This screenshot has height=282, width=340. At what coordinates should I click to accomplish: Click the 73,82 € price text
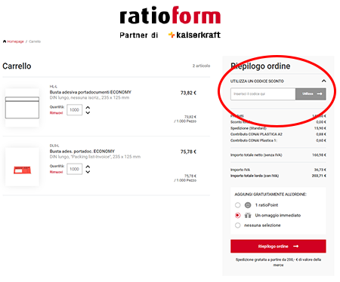point(188,93)
